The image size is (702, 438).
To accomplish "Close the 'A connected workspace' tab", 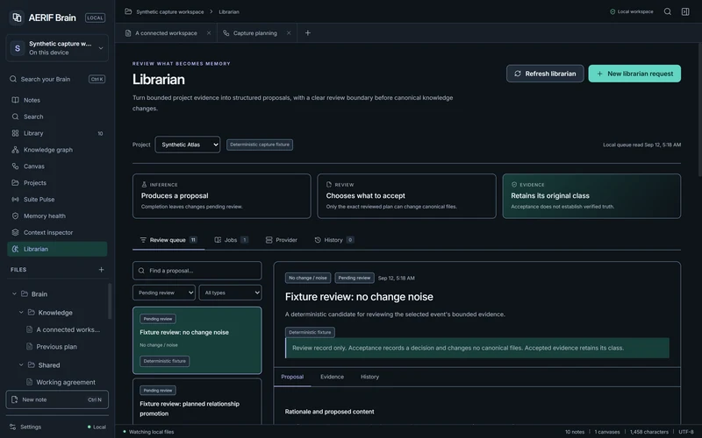I will click(x=209, y=33).
